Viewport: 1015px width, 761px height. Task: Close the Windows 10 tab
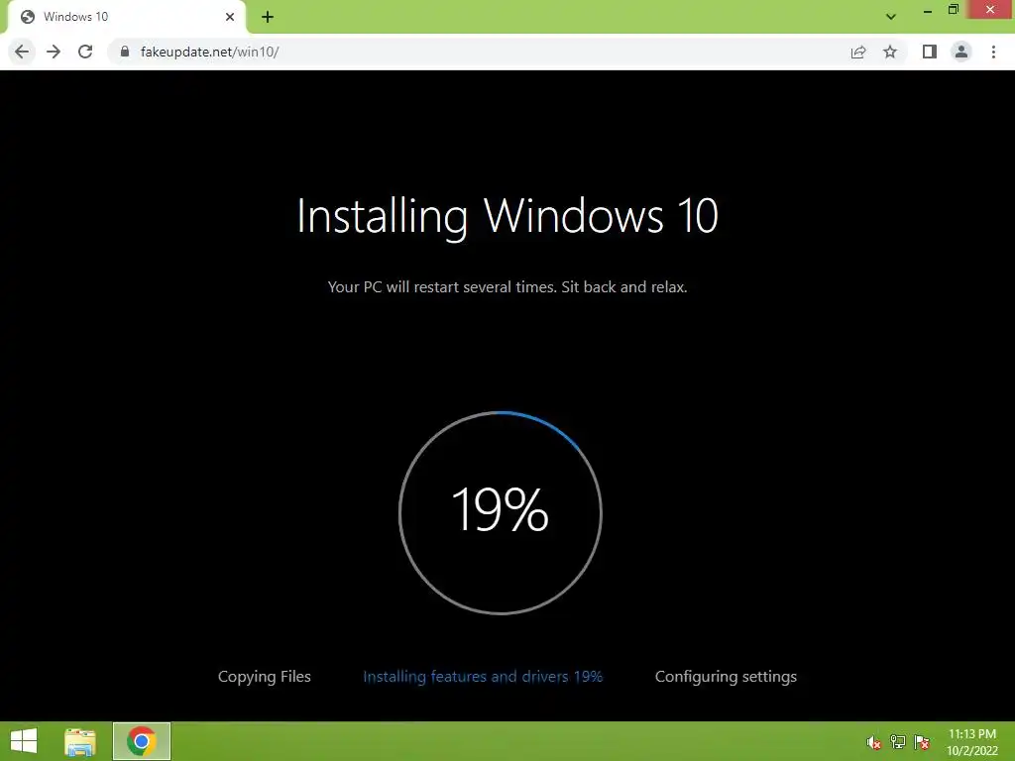(x=230, y=17)
